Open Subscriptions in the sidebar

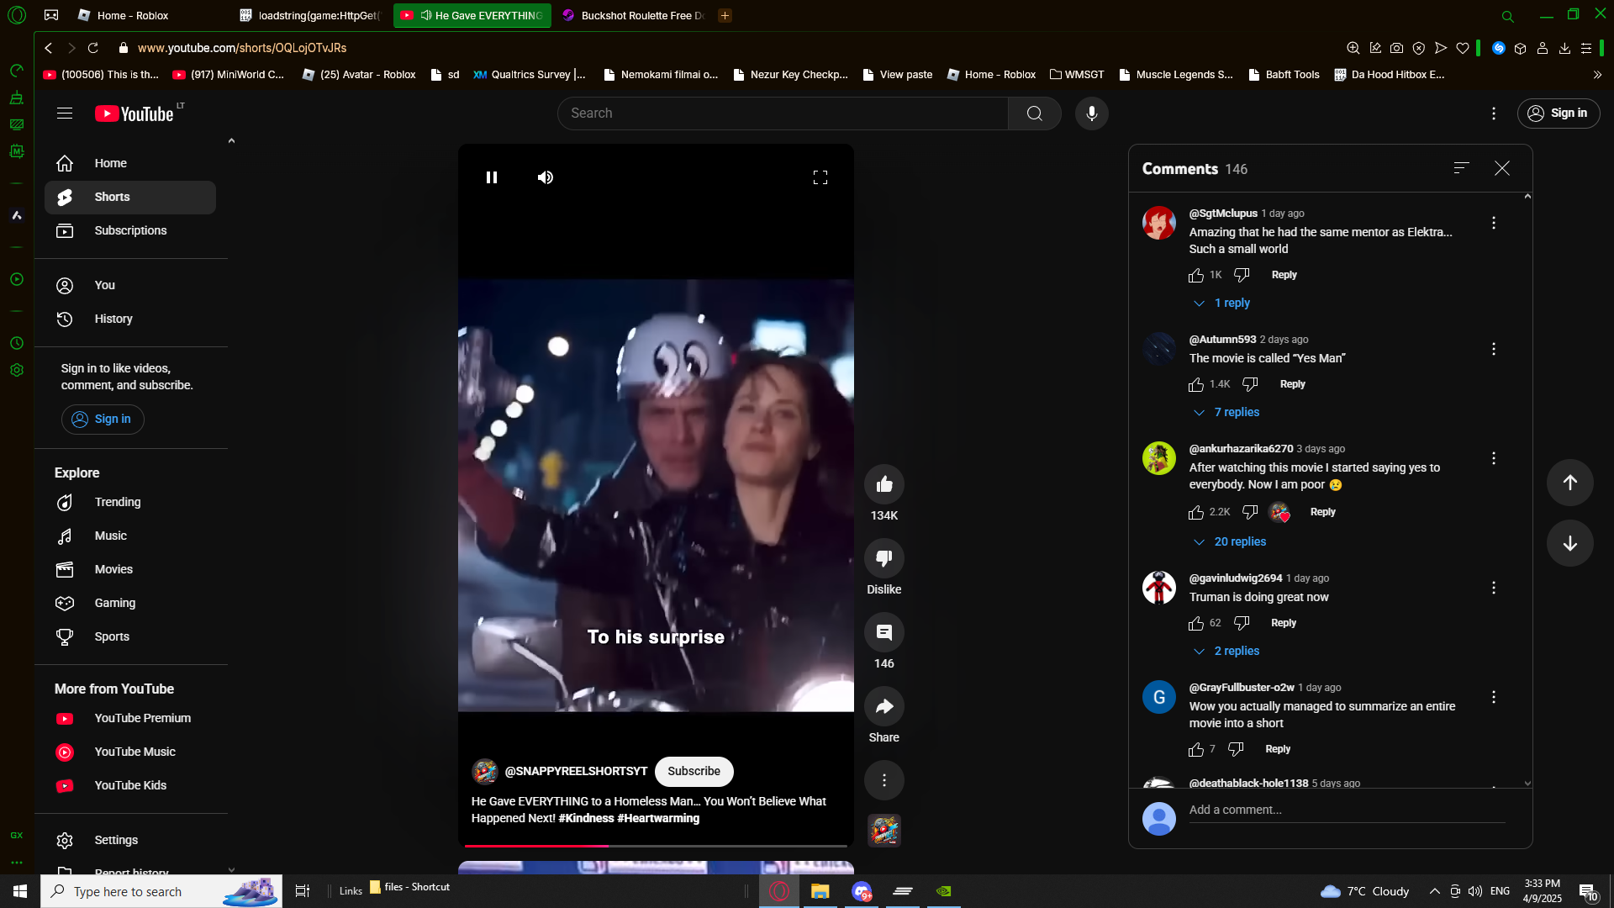tap(130, 231)
